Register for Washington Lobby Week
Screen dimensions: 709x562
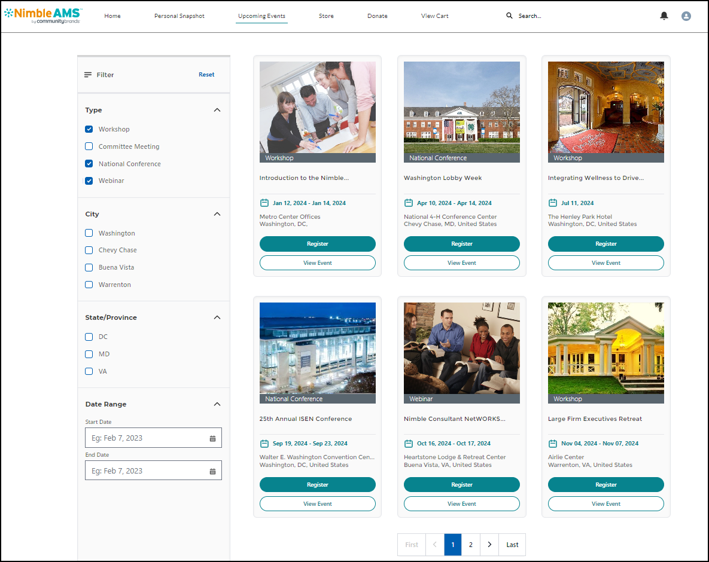tap(461, 244)
